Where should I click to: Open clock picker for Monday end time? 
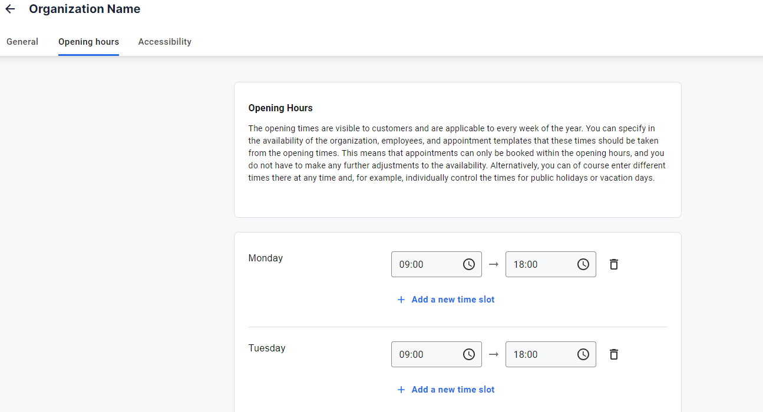(583, 264)
